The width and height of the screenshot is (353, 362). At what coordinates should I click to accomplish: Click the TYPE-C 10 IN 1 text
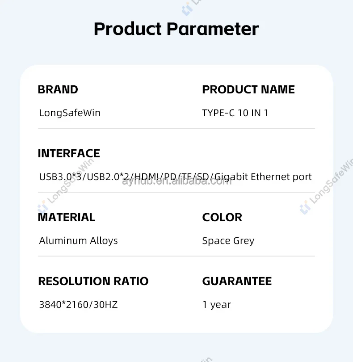coord(235,113)
